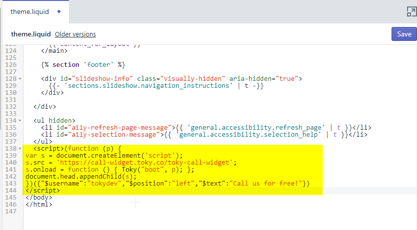Click the ul hidden opening tag
The height and width of the screenshot is (230, 417).
click(54, 121)
